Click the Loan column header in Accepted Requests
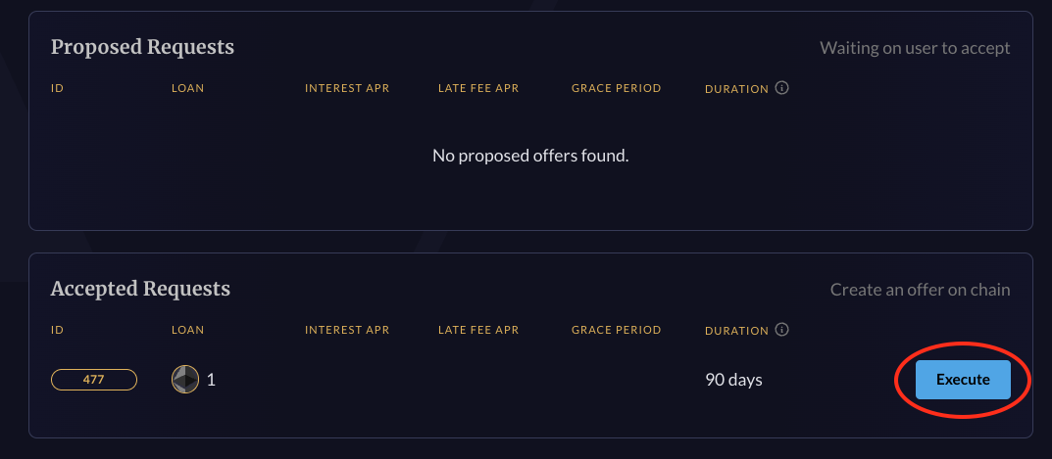Image resolution: width=1052 pixels, height=459 pixels. click(187, 330)
